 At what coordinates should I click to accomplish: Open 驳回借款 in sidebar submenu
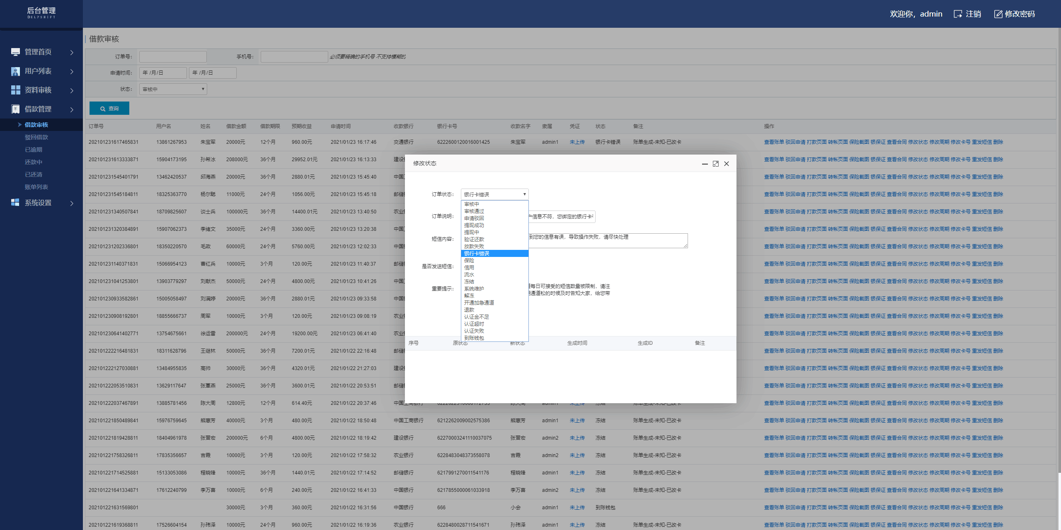pyautogui.click(x=36, y=137)
